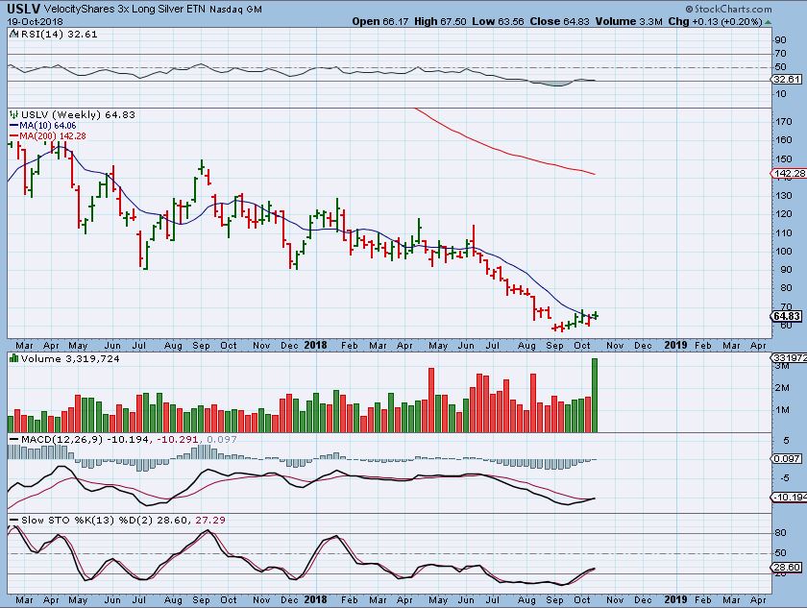Click the line icon before MACD(12,26,9)
This screenshot has width=807, height=608.
coord(13,440)
